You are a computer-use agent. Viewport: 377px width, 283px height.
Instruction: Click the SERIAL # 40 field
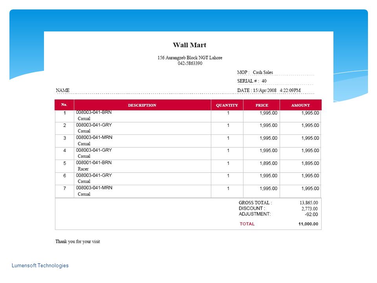coord(252,81)
